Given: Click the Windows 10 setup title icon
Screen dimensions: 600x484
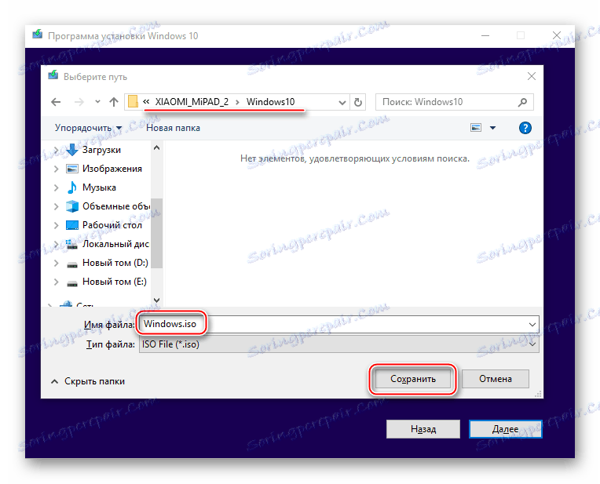Looking at the screenshot, I should pos(38,35).
